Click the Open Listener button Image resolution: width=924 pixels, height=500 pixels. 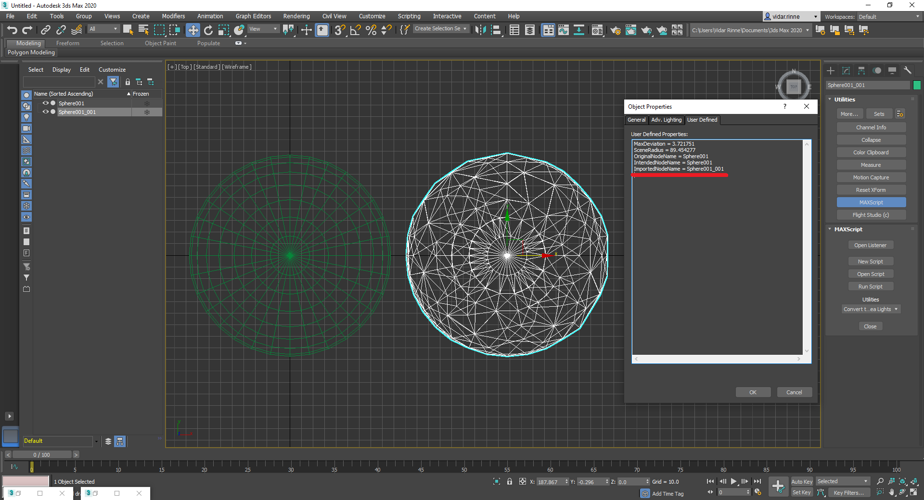point(870,245)
